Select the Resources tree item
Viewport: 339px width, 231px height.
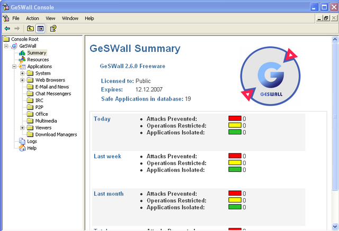coord(38,60)
